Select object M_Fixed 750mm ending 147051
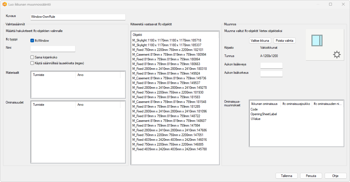 click(x=168, y=135)
